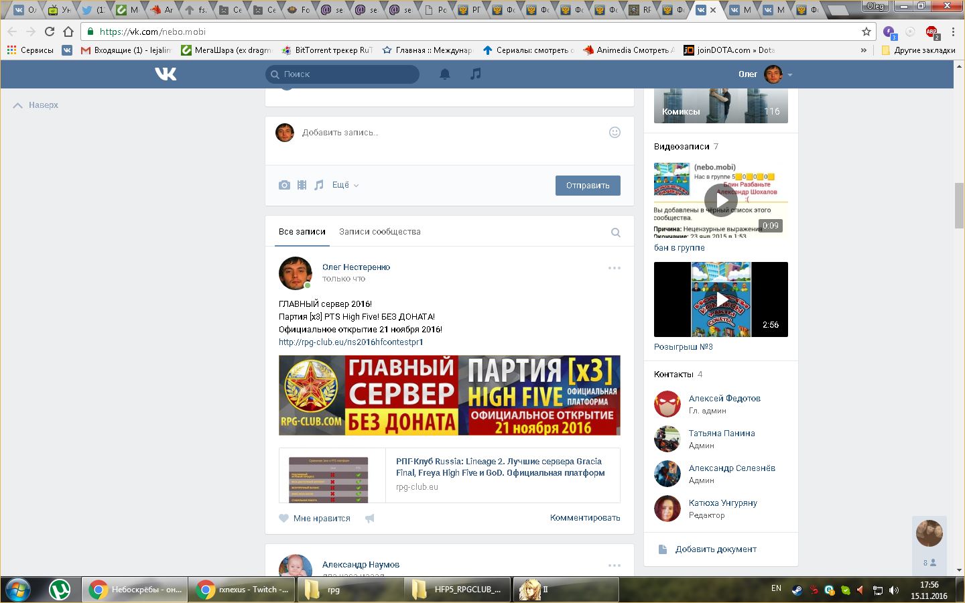Viewport: 965px width, 603px height.
Task: Click the emoji smiley in post box
Action: point(615,133)
